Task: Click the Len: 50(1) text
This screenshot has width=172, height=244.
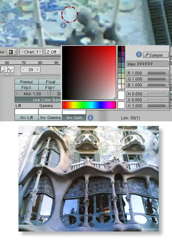Action: point(130,118)
